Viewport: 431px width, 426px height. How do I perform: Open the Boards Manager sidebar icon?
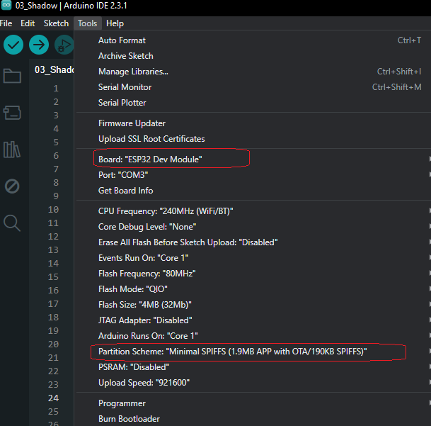[12, 113]
